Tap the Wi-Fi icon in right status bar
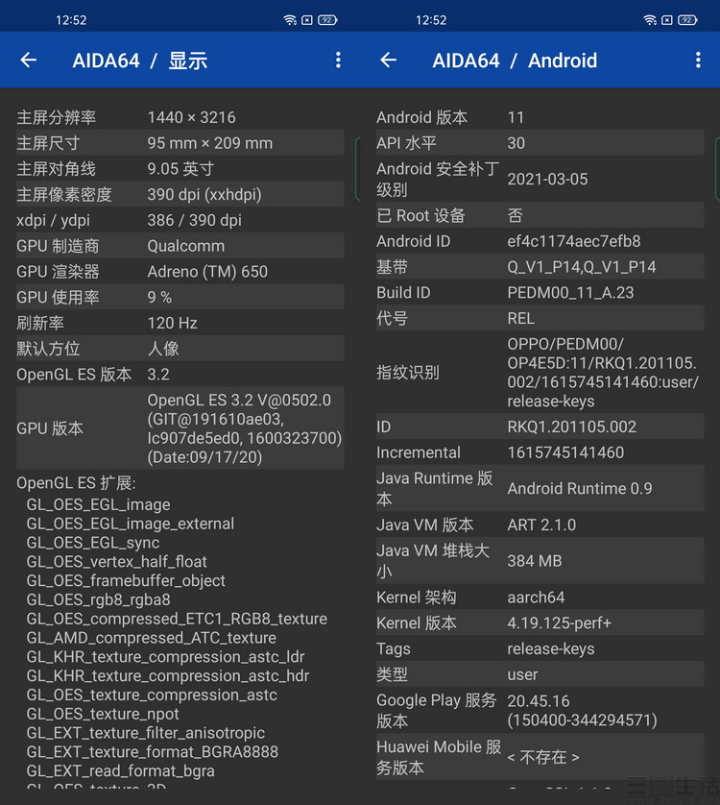The height and width of the screenshot is (805, 720). pos(650,20)
